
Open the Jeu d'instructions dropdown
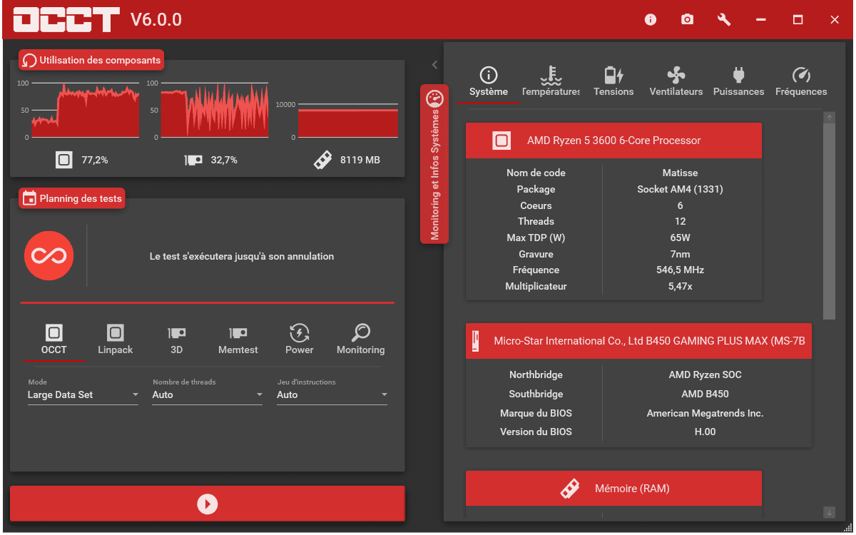pos(332,394)
